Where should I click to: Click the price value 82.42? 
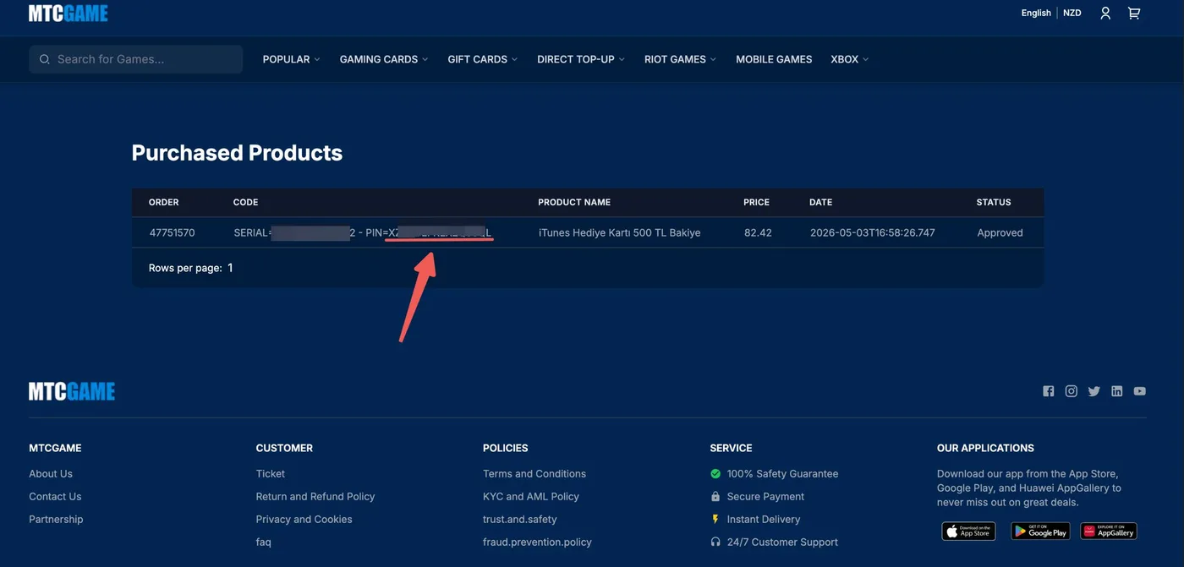pyautogui.click(x=759, y=232)
